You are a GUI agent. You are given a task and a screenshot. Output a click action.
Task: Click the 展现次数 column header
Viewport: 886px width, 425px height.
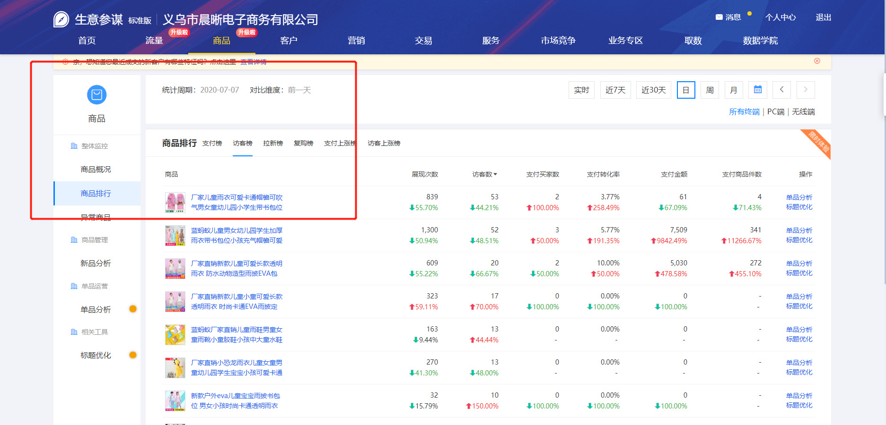pos(425,174)
